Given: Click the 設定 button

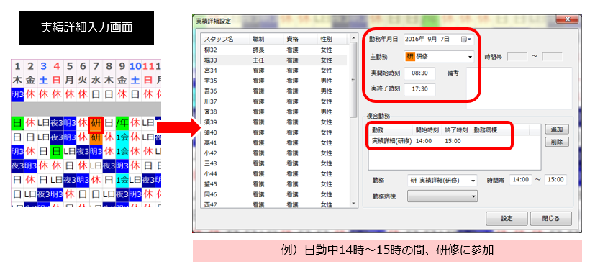Looking at the screenshot, I should coord(507,219).
